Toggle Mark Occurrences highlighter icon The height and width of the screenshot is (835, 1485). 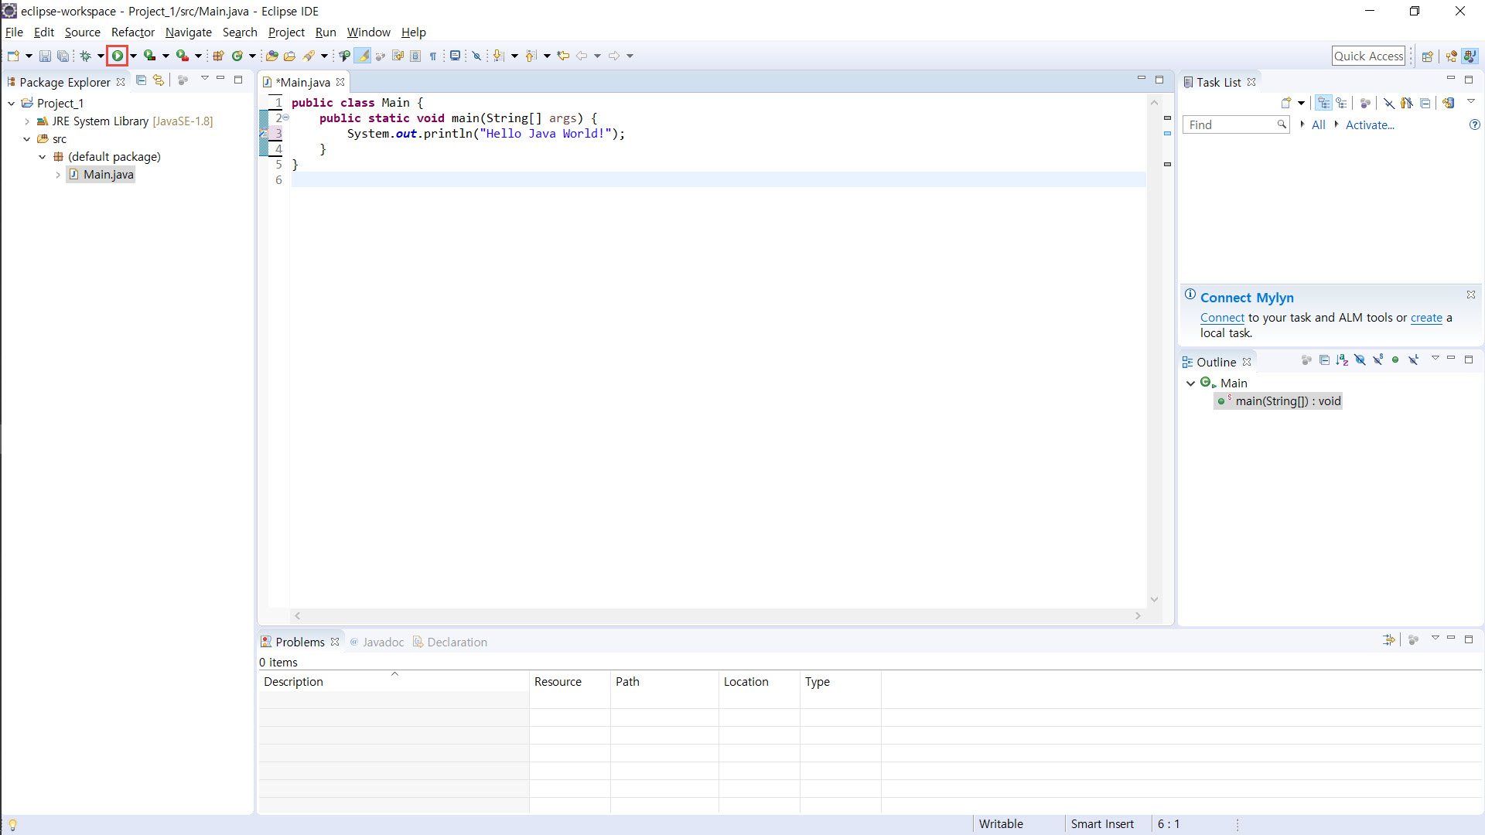(x=363, y=56)
